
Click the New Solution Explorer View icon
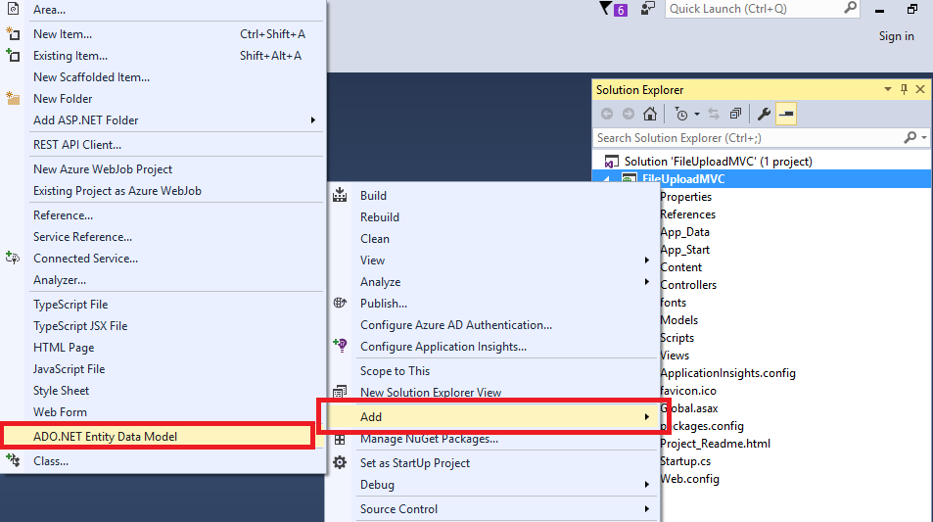click(340, 392)
